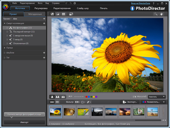
Task: Collapse the Смарт-коллекция section
Action: pyautogui.click(x=5, y=23)
